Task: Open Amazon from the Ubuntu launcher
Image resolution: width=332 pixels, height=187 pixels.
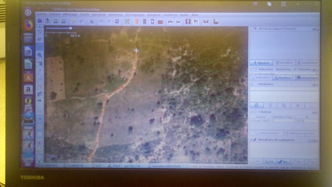Action: click(28, 89)
